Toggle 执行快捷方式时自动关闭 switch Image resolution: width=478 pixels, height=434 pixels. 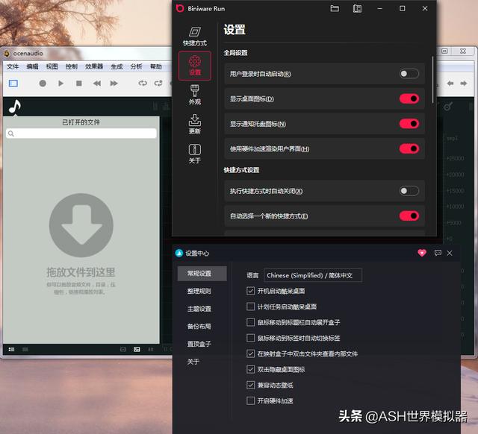[409, 191]
